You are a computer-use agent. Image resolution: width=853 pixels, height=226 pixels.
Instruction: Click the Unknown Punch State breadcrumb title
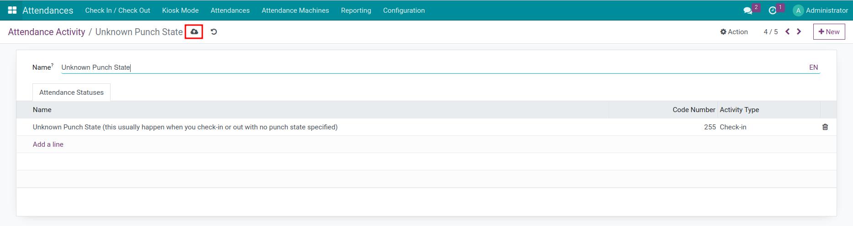pyautogui.click(x=139, y=32)
